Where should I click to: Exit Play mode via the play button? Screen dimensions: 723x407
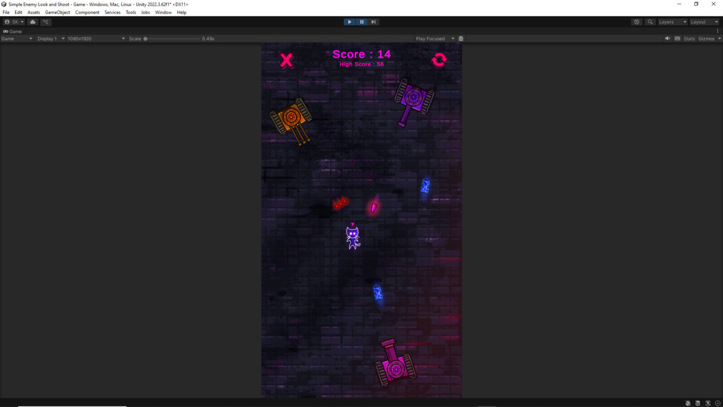pyautogui.click(x=349, y=22)
